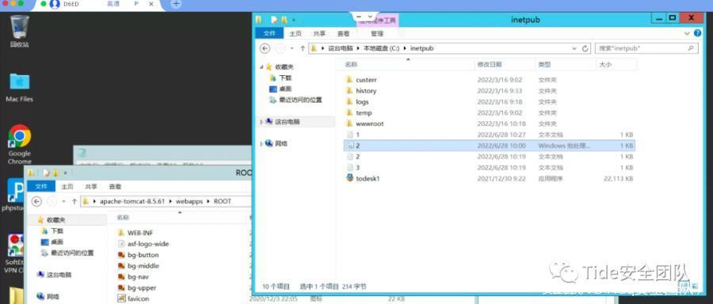Add a new session with plus button
Image resolution: width=713 pixels, height=304 pixels.
176,4
